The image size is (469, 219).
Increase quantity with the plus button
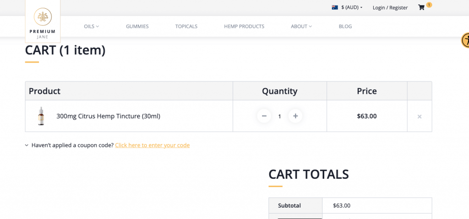point(295,116)
